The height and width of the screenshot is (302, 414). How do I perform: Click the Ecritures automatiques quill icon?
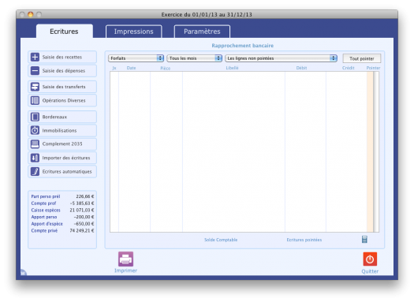35,172
